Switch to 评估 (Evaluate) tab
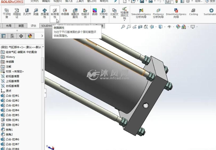The height and width of the screenshot is (150, 216). 33,26
